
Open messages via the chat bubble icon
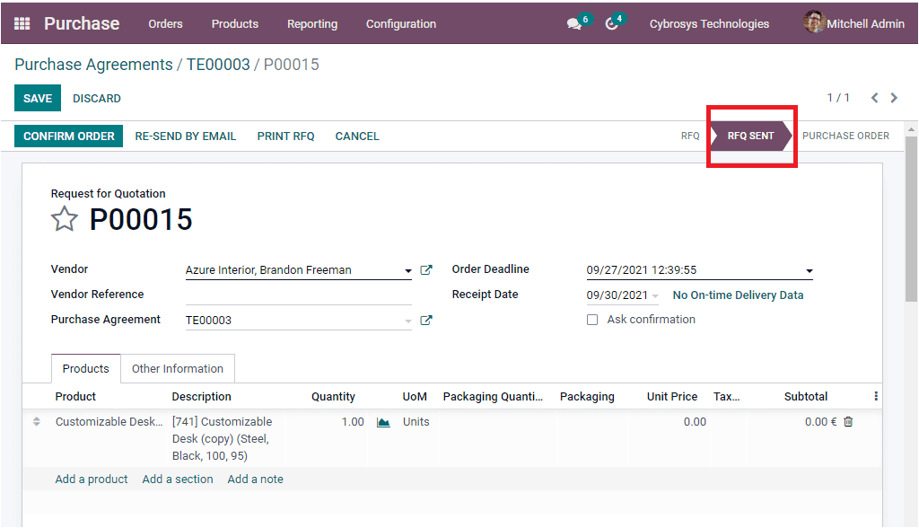pos(572,23)
